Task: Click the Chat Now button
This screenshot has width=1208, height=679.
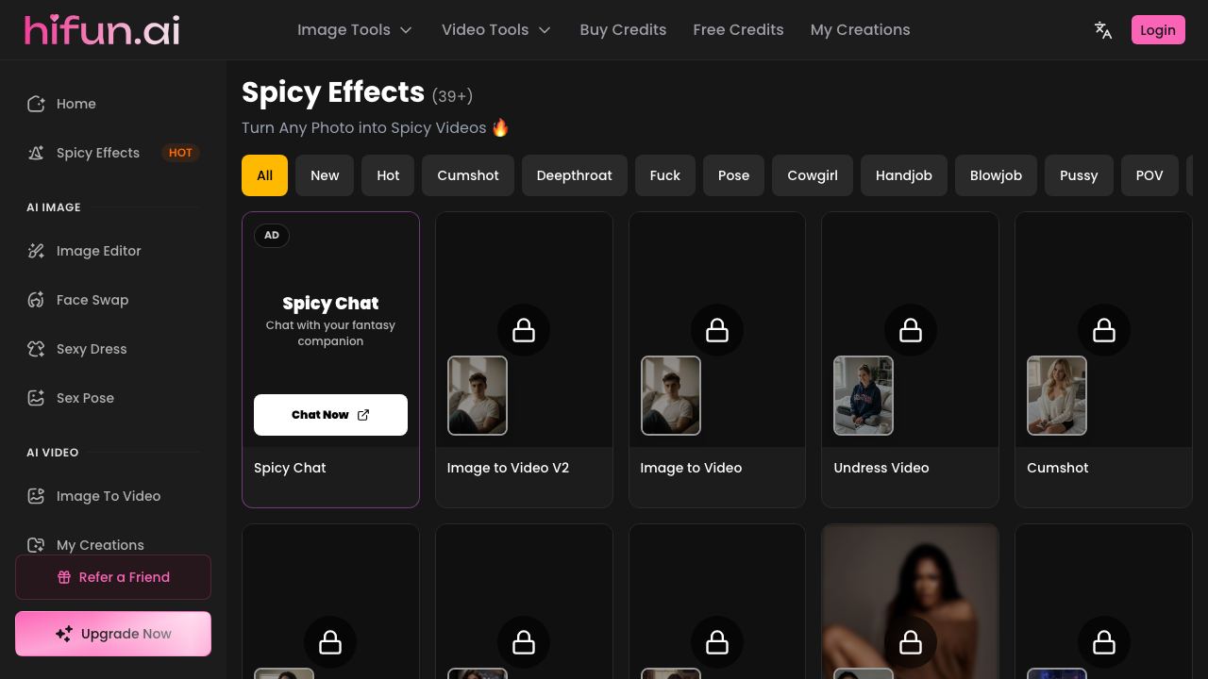Action: 330,415
